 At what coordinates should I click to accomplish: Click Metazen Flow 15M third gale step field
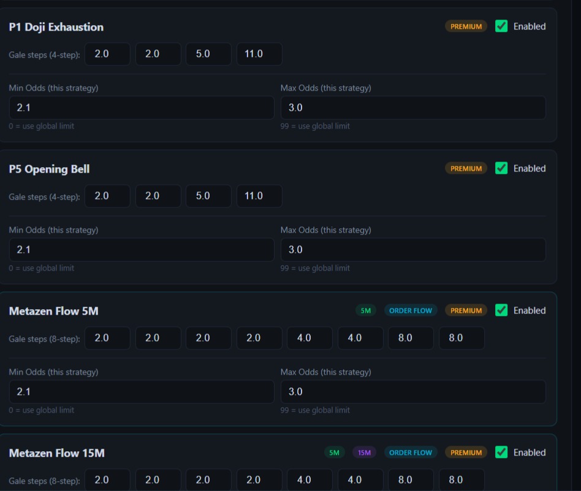(x=208, y=480)
